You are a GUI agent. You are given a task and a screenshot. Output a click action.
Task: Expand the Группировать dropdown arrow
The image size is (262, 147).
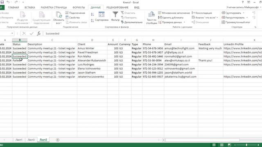(x=244, y=13)
